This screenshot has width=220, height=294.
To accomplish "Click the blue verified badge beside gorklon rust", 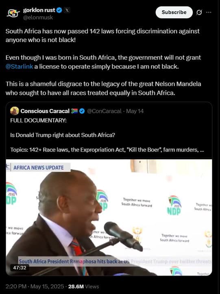I will pos(59,10).
